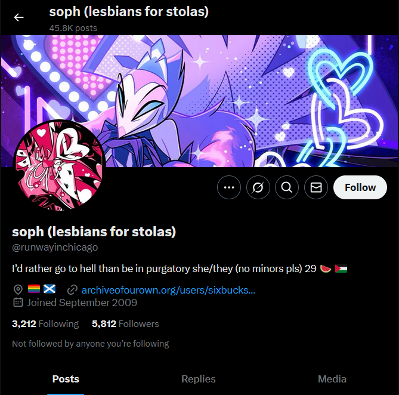399x395 pixels.
Task: Click the Scotland flag emoji in location
Action: 50,289
